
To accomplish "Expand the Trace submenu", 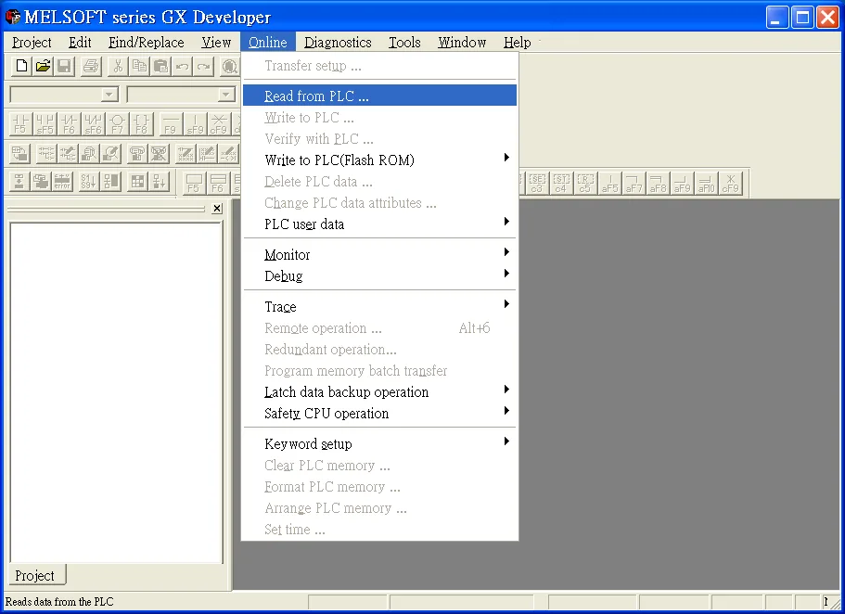I will pos(379,306).
